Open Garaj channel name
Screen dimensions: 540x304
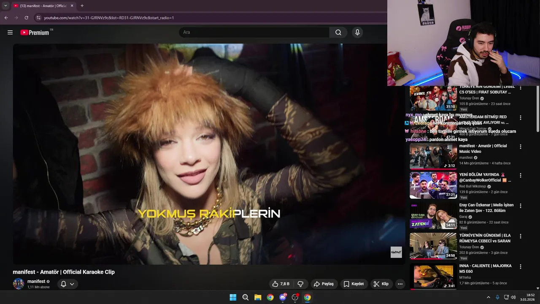pyautogui.click(x=464, y=217)
